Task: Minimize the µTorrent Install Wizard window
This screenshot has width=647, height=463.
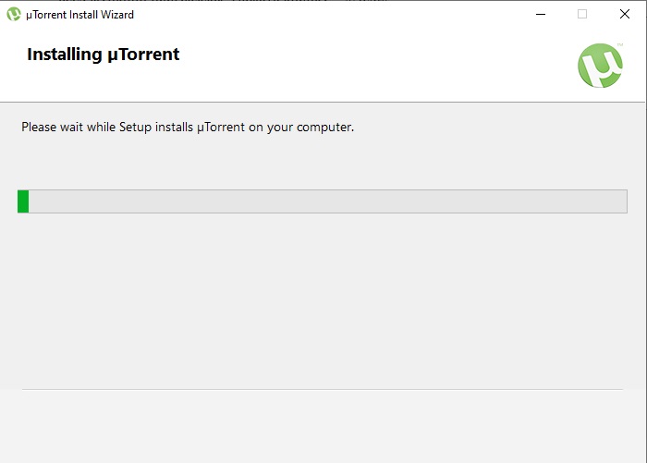Action: coord(541,15)
